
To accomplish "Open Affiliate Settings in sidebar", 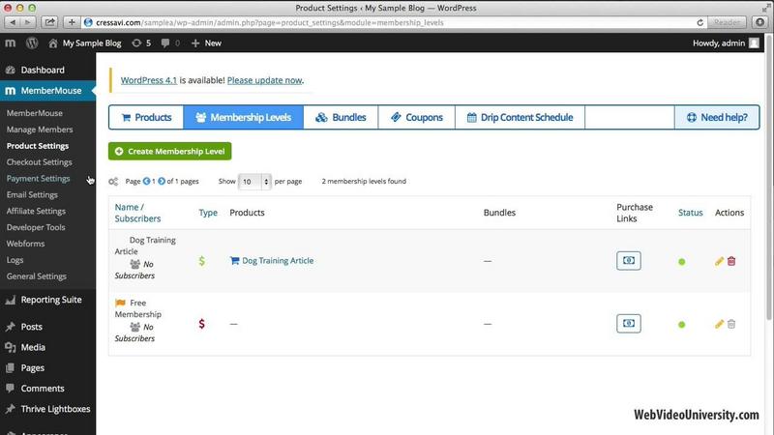I will (x=36, y=211).
